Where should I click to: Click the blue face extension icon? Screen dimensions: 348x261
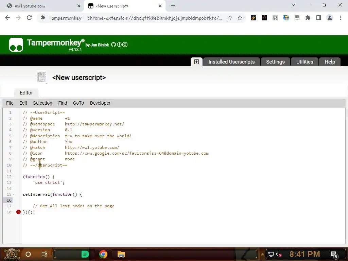click(x=286, y=18)
